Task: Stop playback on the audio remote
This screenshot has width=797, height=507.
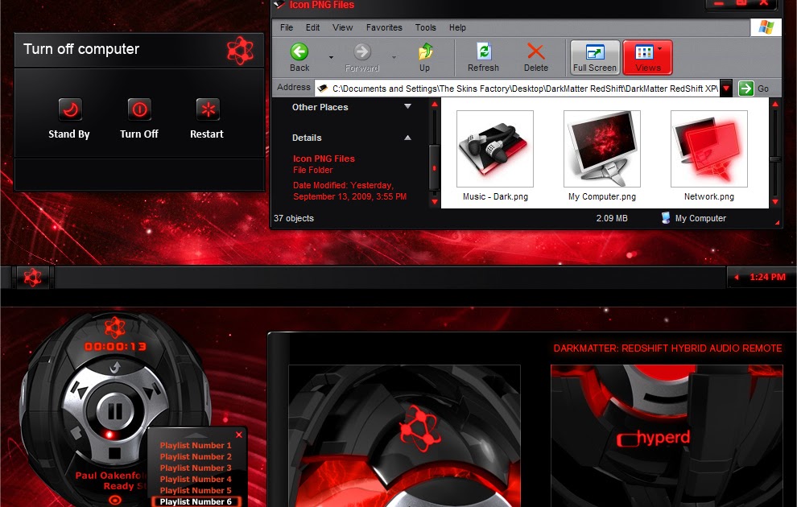Action: (115, 452)
